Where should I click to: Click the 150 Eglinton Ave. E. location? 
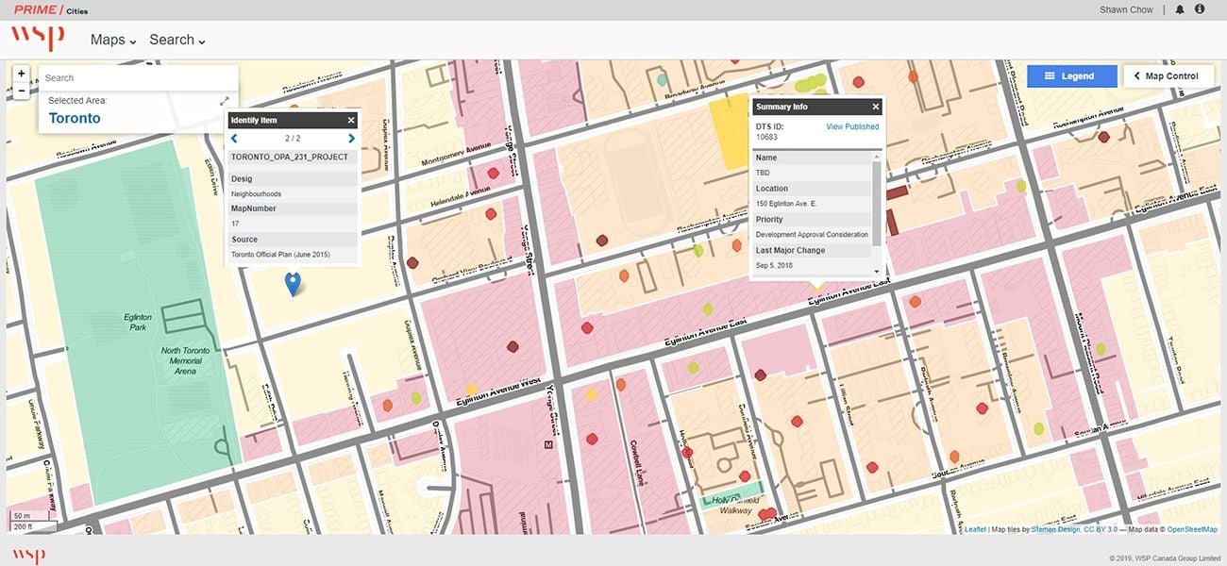[x=788, y=204]
